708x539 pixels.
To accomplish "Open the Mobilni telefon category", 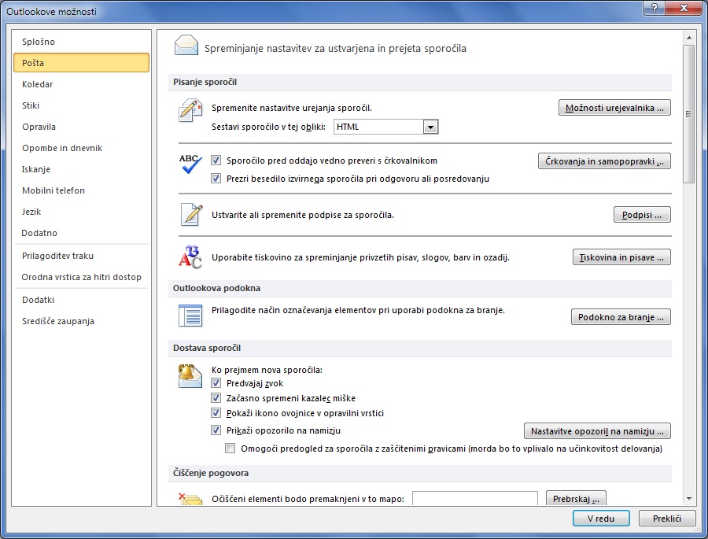I will pyautogui.click(x=81, y=190).
